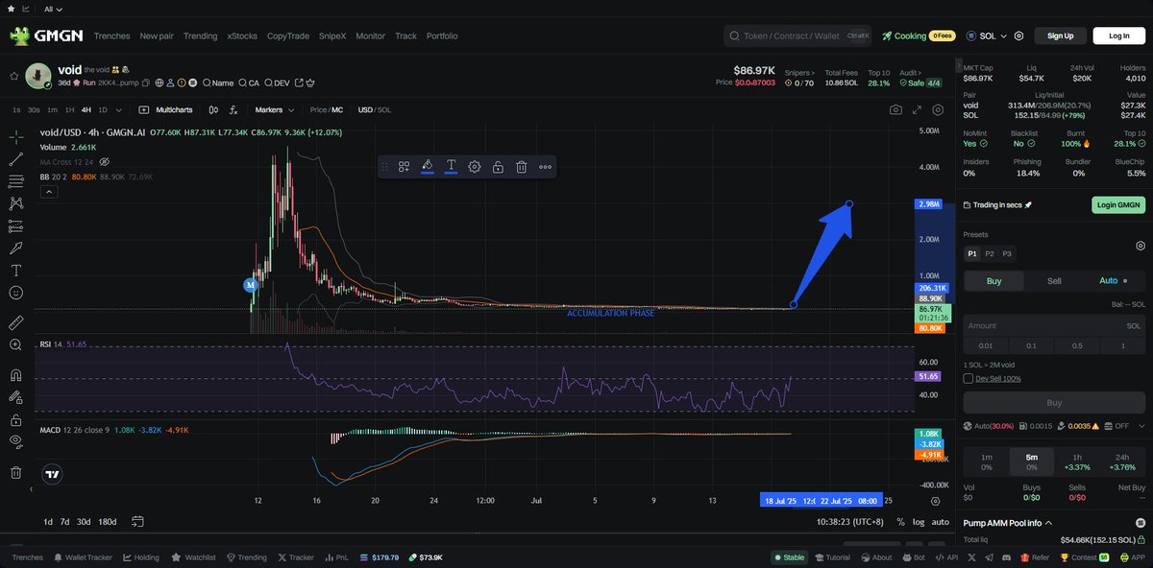Open the Auto order type dropdown
This screenshot has height=568, width=1153.
point(1115,281)
